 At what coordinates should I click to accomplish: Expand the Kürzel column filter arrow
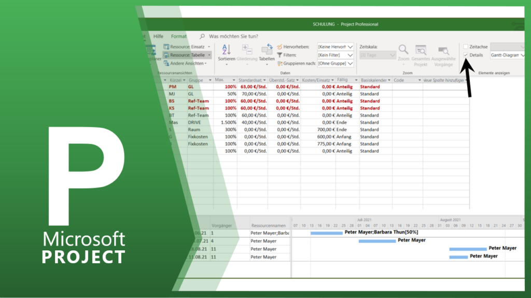184,80
